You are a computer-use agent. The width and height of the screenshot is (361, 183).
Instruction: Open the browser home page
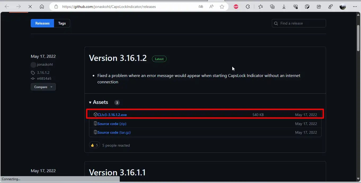pos(42,7)
